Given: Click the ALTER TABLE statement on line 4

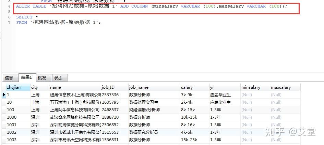Looking at the screenshot, I should [152, 6].
